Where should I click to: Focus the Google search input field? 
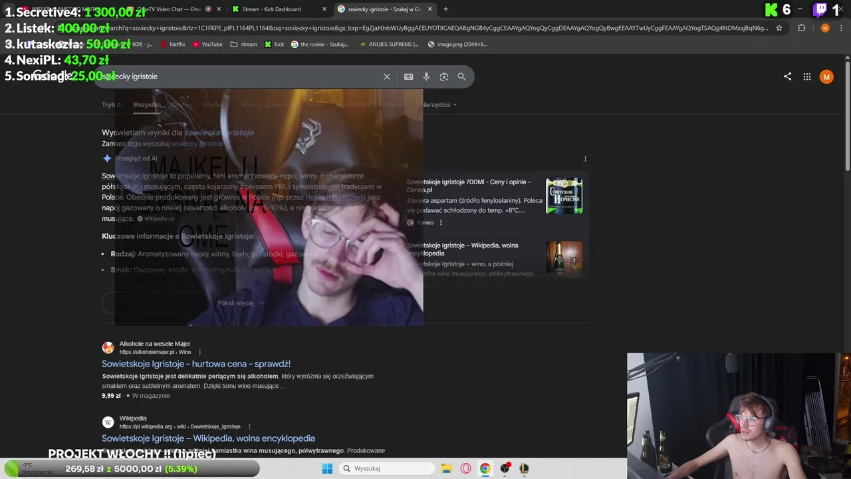[x=239, y=77]
